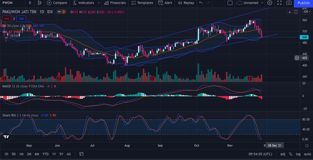Click the 08 Dec '21 date label
313x160 pixels.
pos(275,145)
